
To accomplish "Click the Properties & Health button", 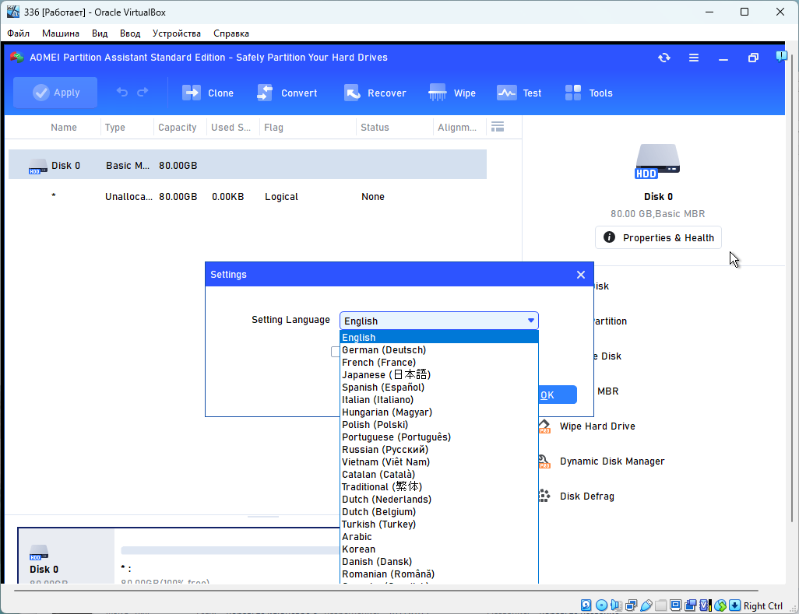I will click(658, 238).
